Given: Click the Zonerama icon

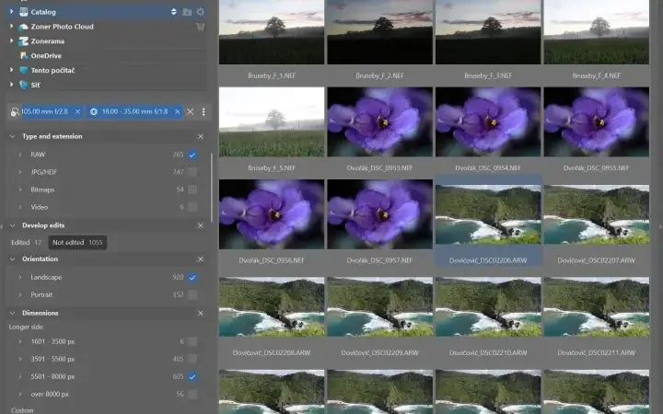Looking at the screenshot, I should (x=24, y=41).
